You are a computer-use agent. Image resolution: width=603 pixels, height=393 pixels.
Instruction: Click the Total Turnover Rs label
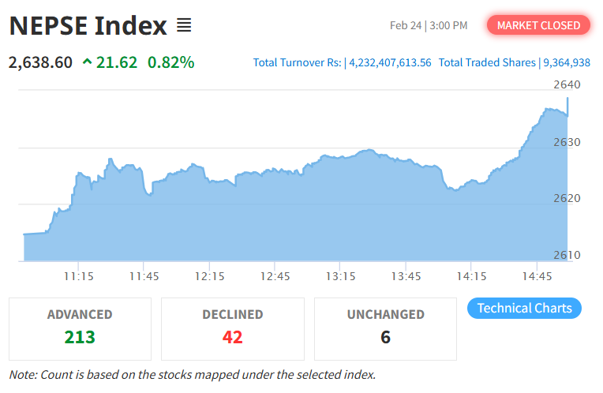tap(297, 62)
